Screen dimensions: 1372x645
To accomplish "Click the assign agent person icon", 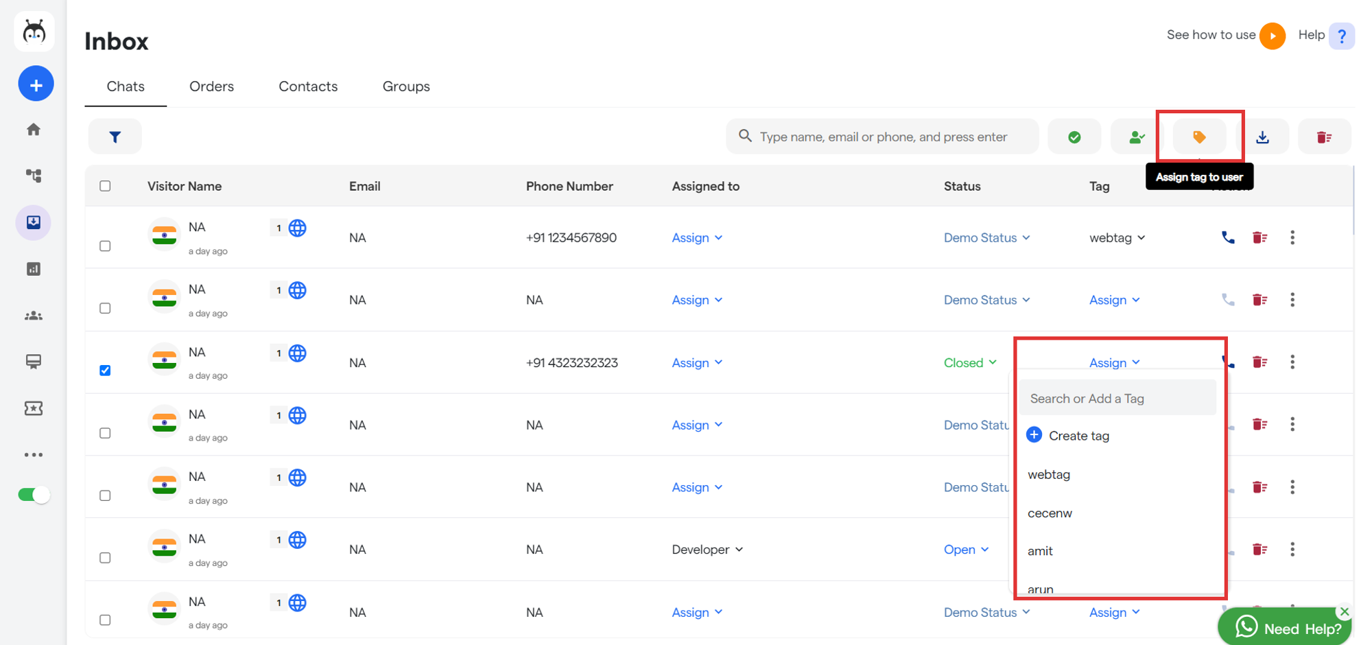I will 1136,137.
